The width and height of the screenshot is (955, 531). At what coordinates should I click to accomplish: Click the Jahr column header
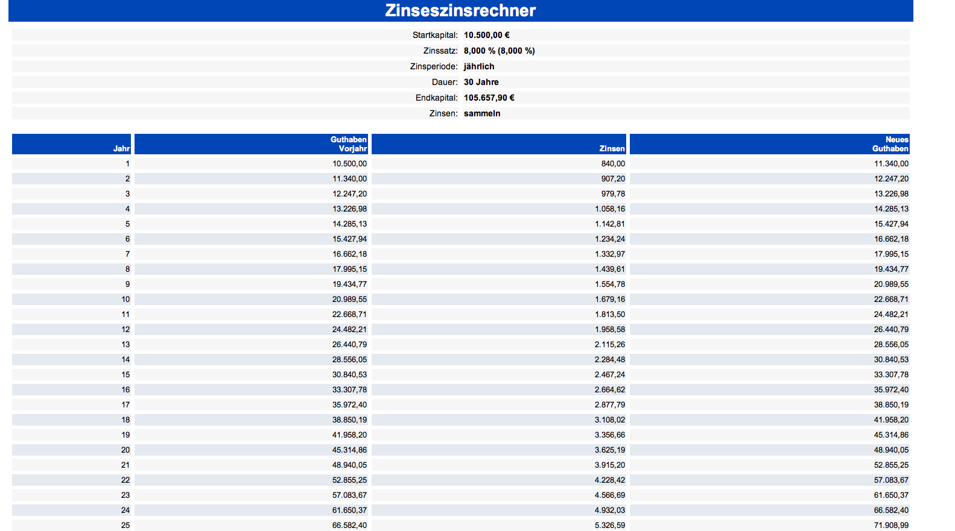point(121,148)
